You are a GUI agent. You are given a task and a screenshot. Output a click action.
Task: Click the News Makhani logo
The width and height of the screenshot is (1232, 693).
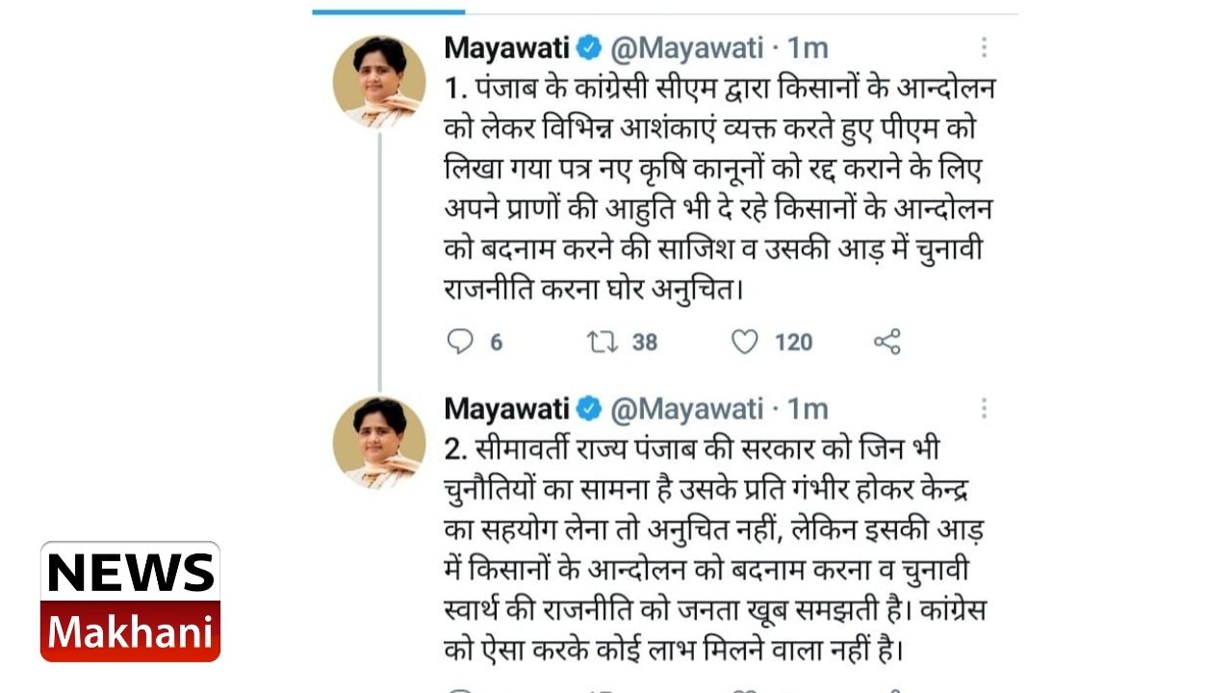(x=130, y=602)
